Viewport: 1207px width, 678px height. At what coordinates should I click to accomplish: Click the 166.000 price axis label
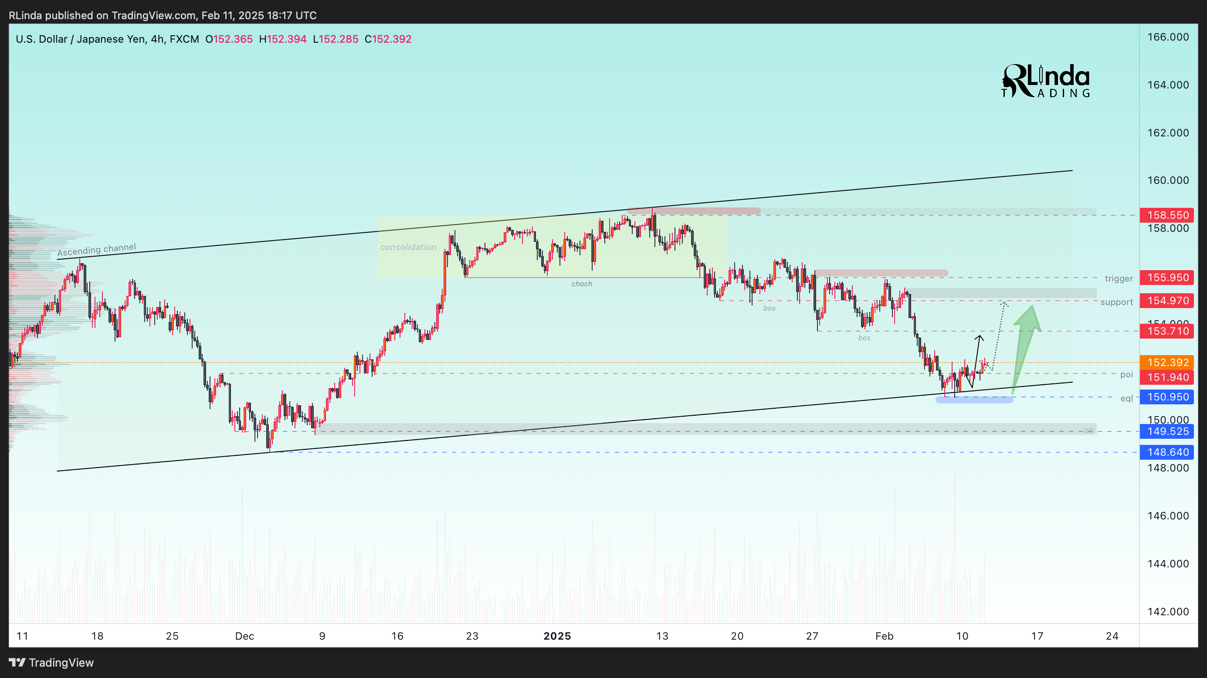1168,37
